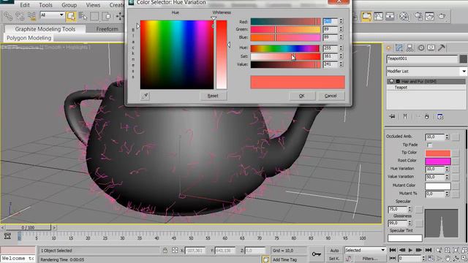Toggle Hair and Fur modifier lightbulb
This screenshot has height=263, width=468.
coord(392,81)
